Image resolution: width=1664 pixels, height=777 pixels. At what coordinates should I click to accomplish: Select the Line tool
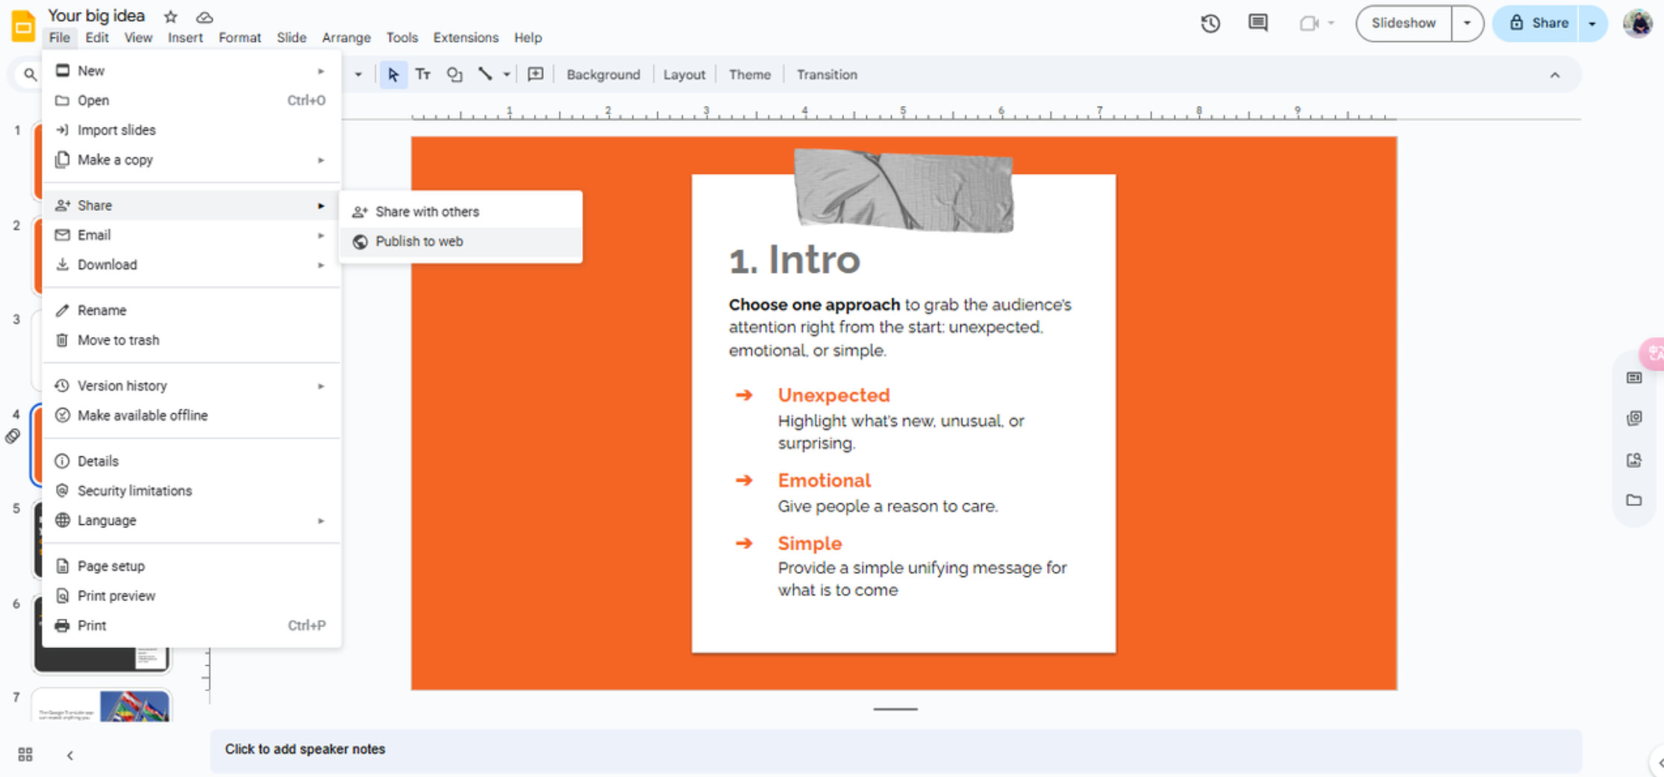click(x=485, y=74)
